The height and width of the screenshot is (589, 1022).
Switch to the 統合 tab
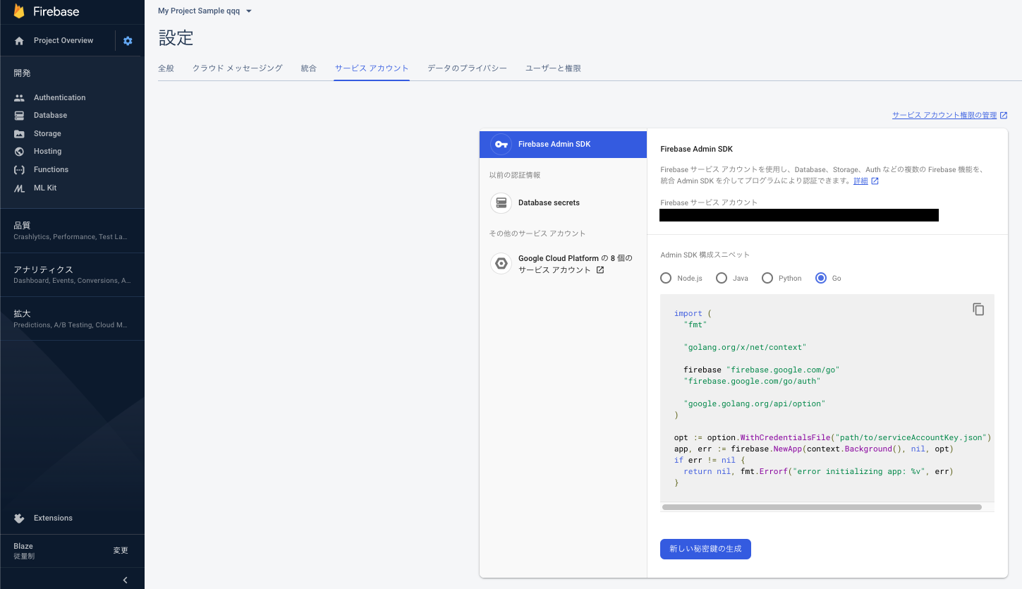(309, 68)
